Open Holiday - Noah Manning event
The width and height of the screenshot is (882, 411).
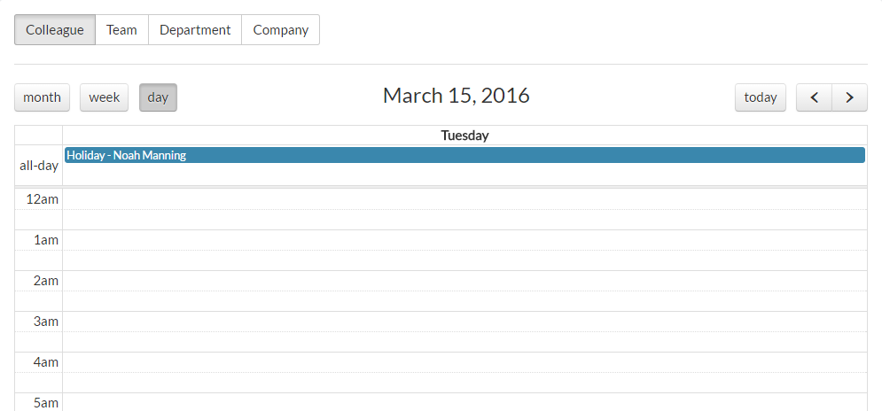coord(464,155)
